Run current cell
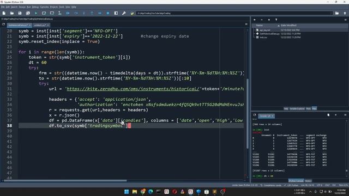 click(x=44, y=13)
